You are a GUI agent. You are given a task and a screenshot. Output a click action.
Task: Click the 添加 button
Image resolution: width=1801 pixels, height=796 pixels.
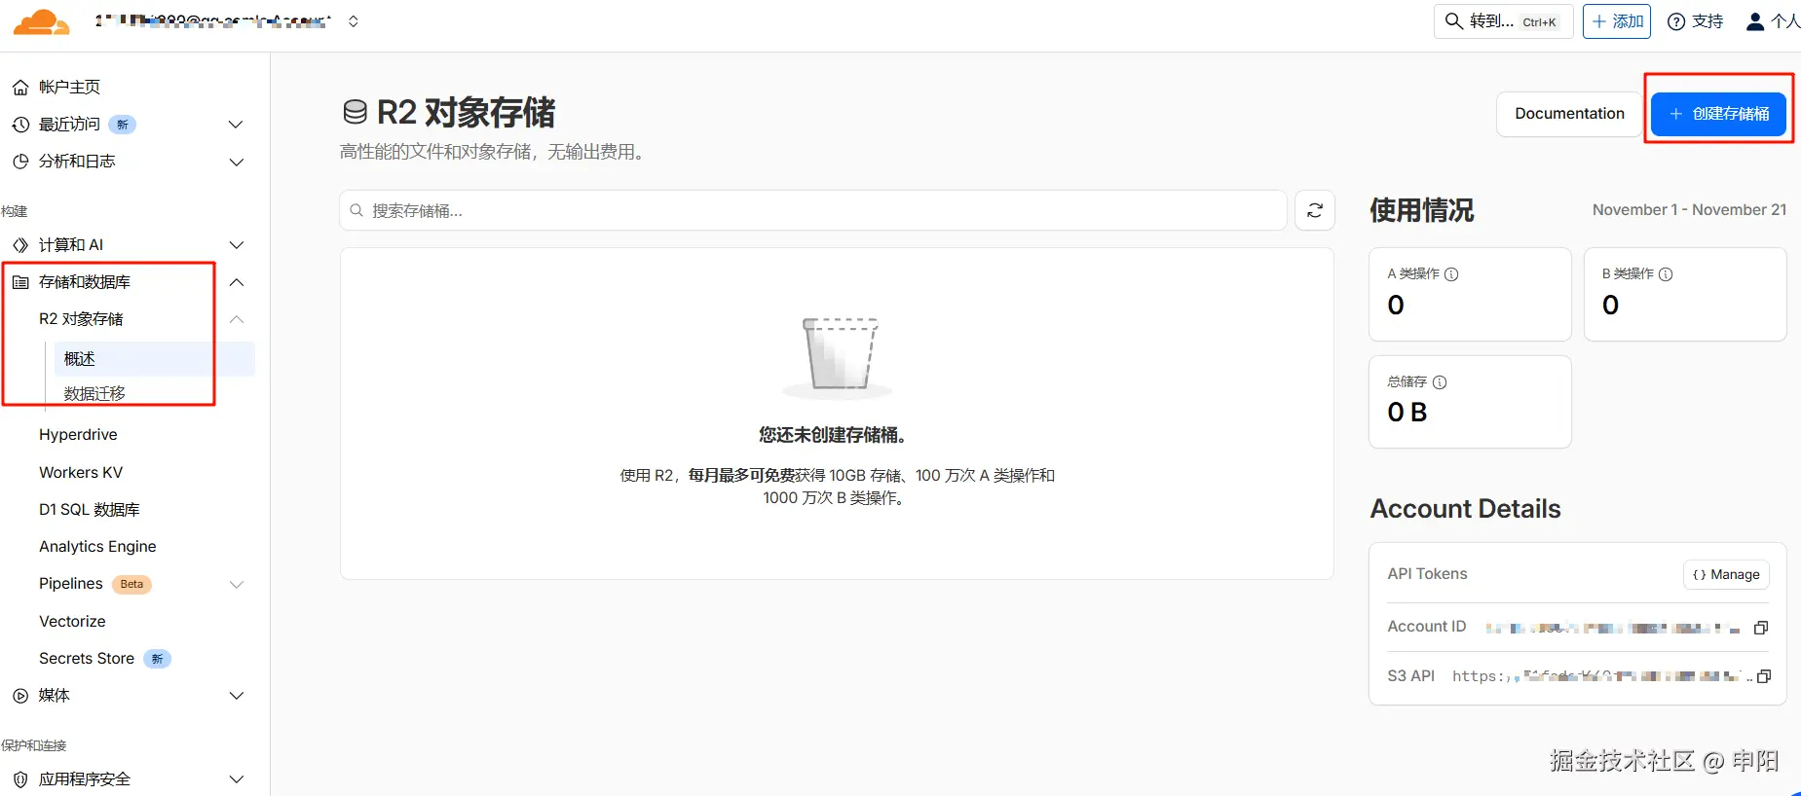tap(1617, 21)
